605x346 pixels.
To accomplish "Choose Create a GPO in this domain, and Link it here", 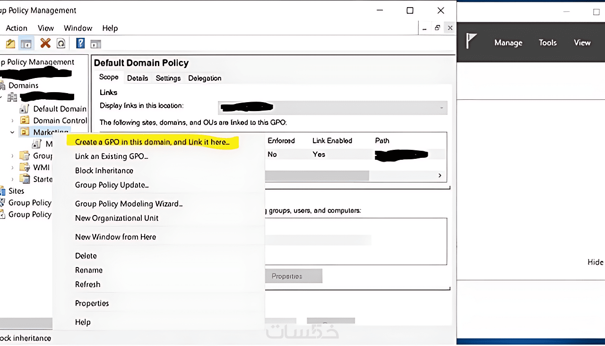I will (x=152, y=142).
